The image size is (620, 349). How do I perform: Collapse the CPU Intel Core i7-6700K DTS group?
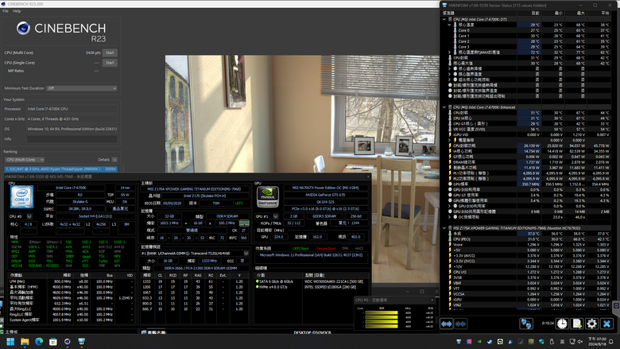[444, 19]
